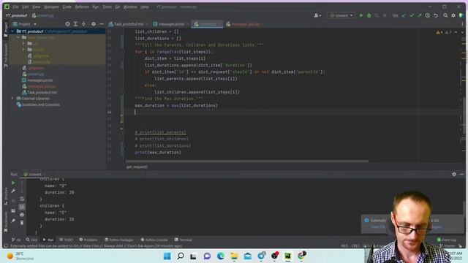This screenshot has height=263, width=468.
Task: Go to previous highlighted problem arrow
Action: [x=456, y=32]
